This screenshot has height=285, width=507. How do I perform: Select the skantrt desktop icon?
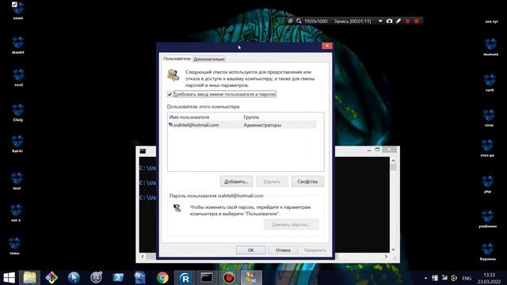click(17, 45)
